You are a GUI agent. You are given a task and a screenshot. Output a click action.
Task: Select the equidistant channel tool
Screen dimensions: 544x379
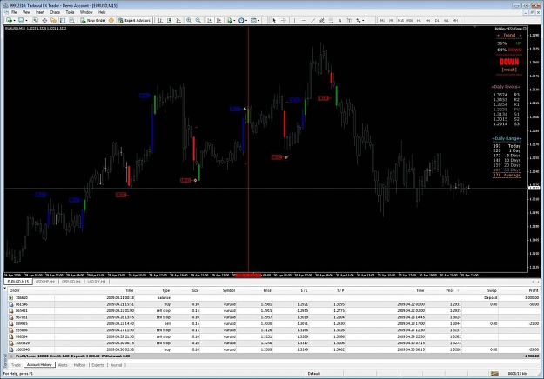[321, 21]
